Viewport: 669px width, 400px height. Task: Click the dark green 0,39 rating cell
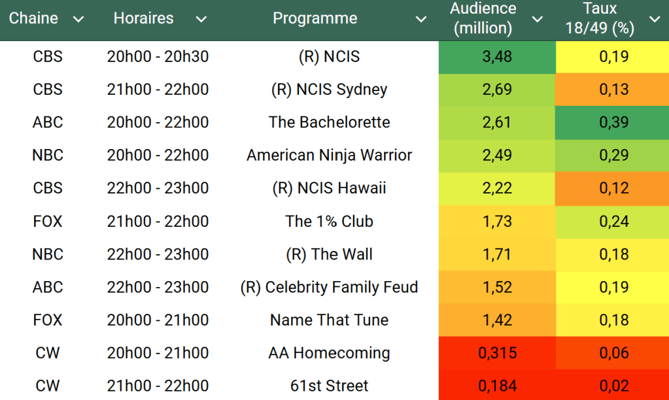(613, 122)
